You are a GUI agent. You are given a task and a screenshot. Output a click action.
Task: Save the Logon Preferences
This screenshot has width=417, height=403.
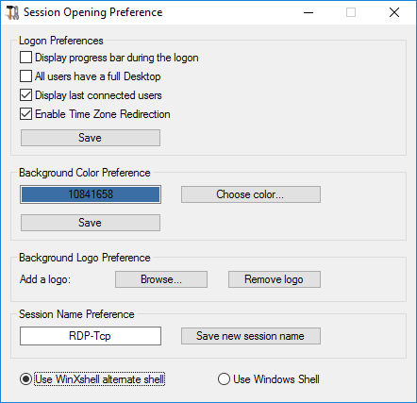point(91,138)
